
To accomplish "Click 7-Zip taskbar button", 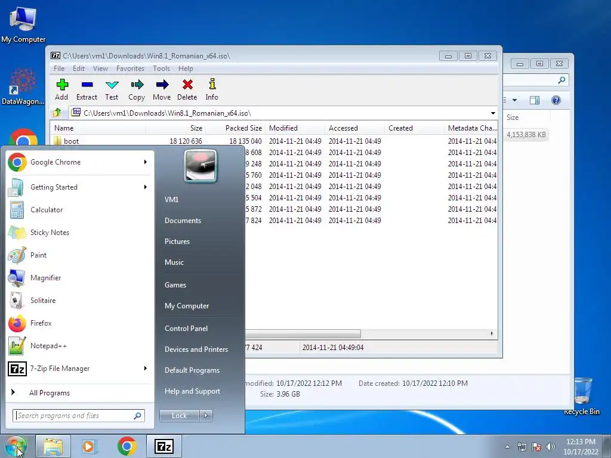I will pos(164,446).
